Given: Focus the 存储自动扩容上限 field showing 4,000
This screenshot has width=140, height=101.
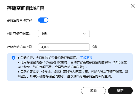Looking at the screenshot, I should [64, 47].
